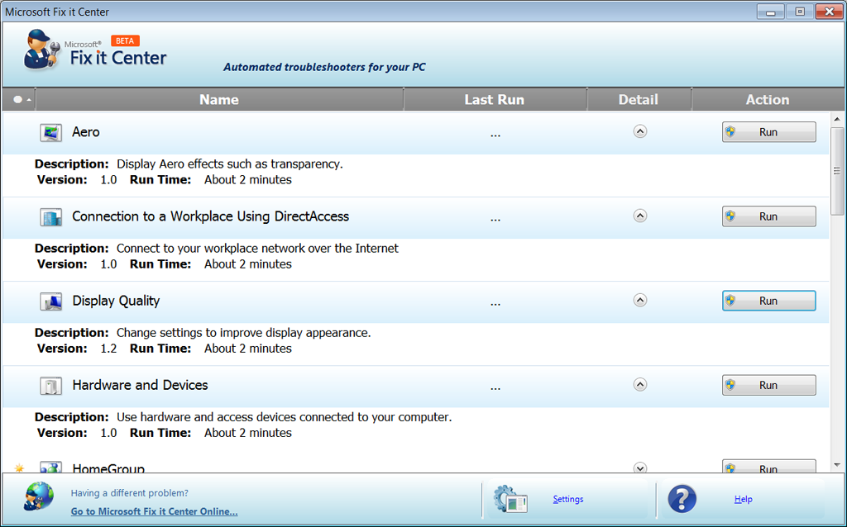The image size is (847, 527).
Task: Click the scrollbar up arrow
Action: click(837, 119)
